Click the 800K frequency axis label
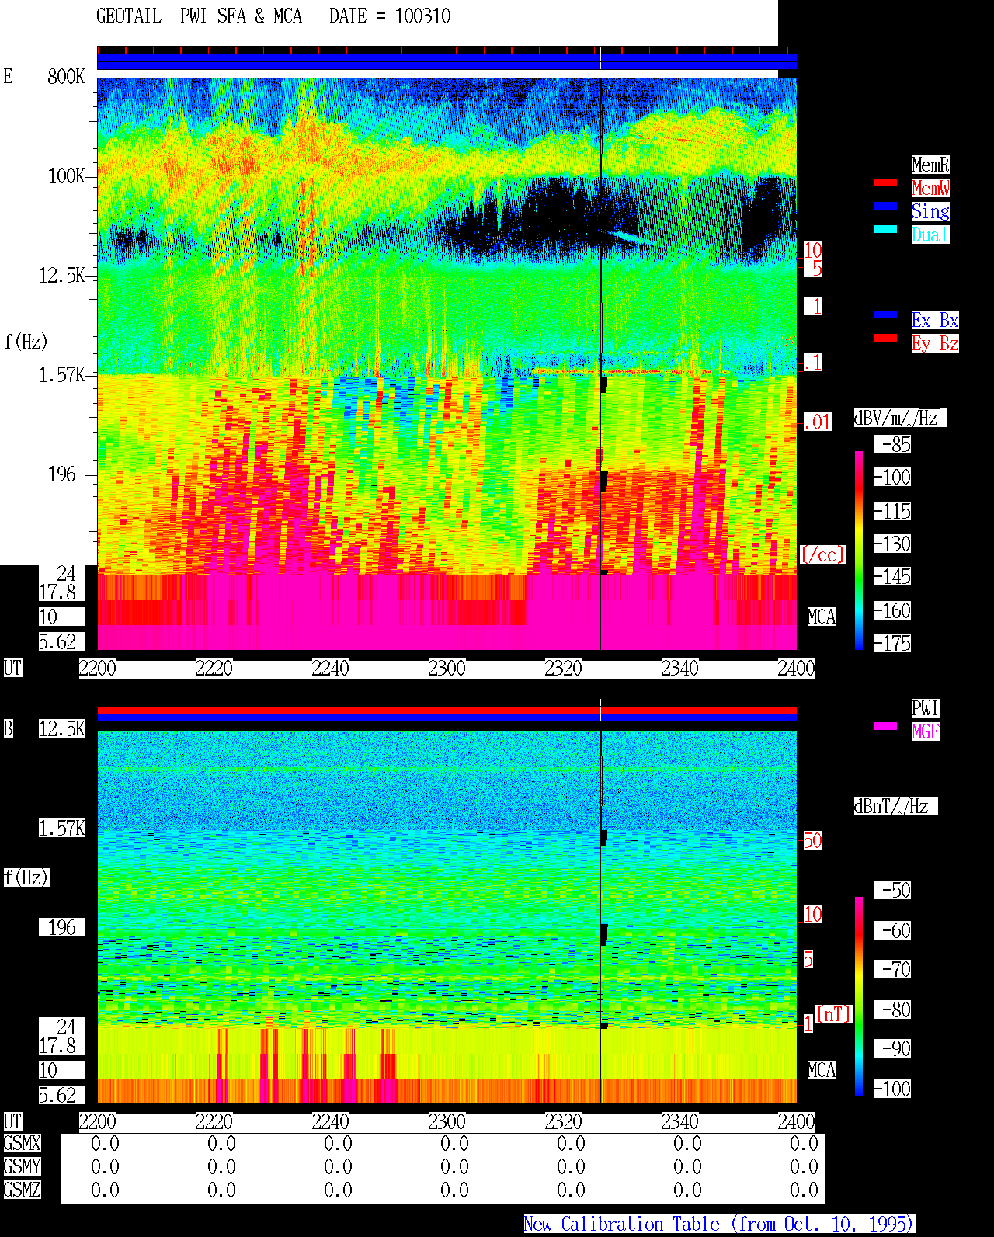Viewport: 994px width, 1237px height. pyautogui.click(x=66, y=77)
